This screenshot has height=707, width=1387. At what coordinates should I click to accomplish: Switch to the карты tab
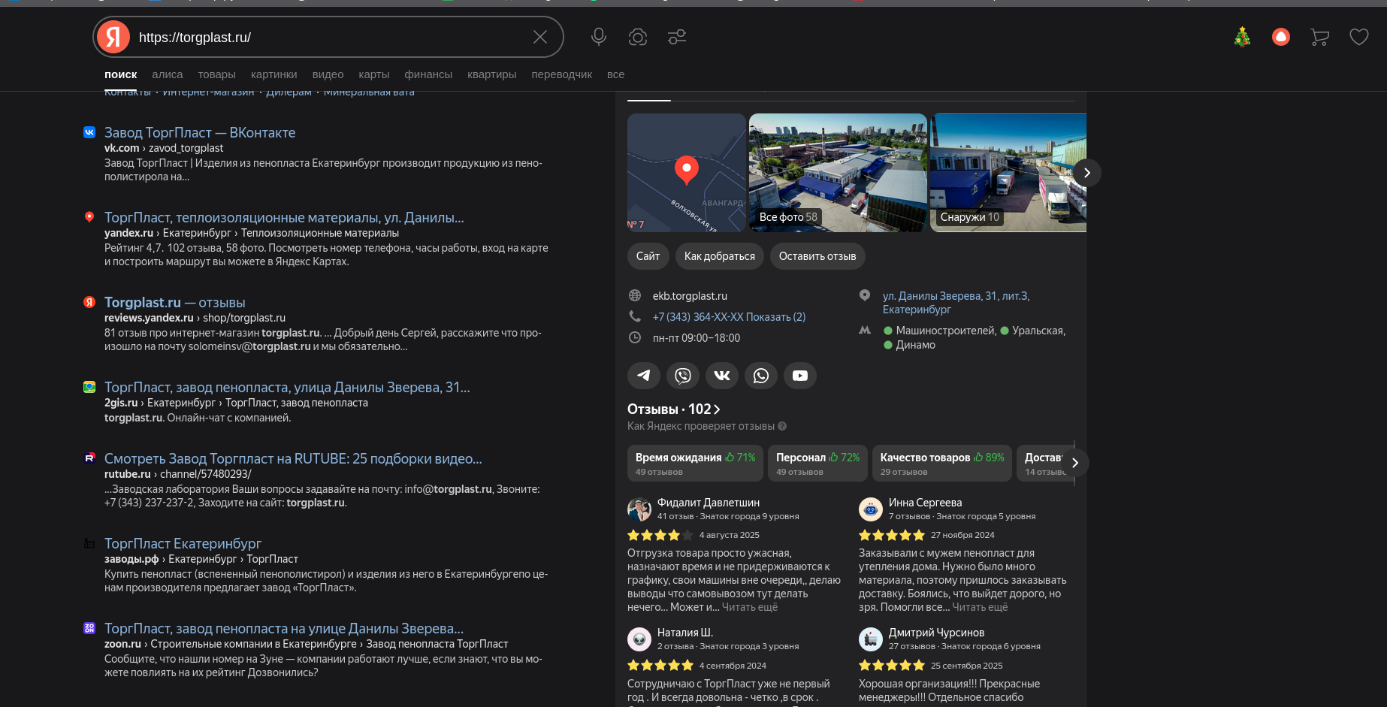coord(374,74)
